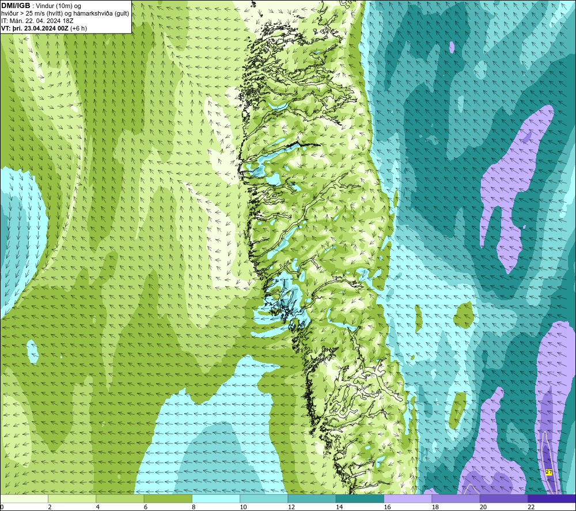Click the 20–22 m/s purple swatch
The width and height of the screenshot is (576, 511).
[x=504, y=498]
